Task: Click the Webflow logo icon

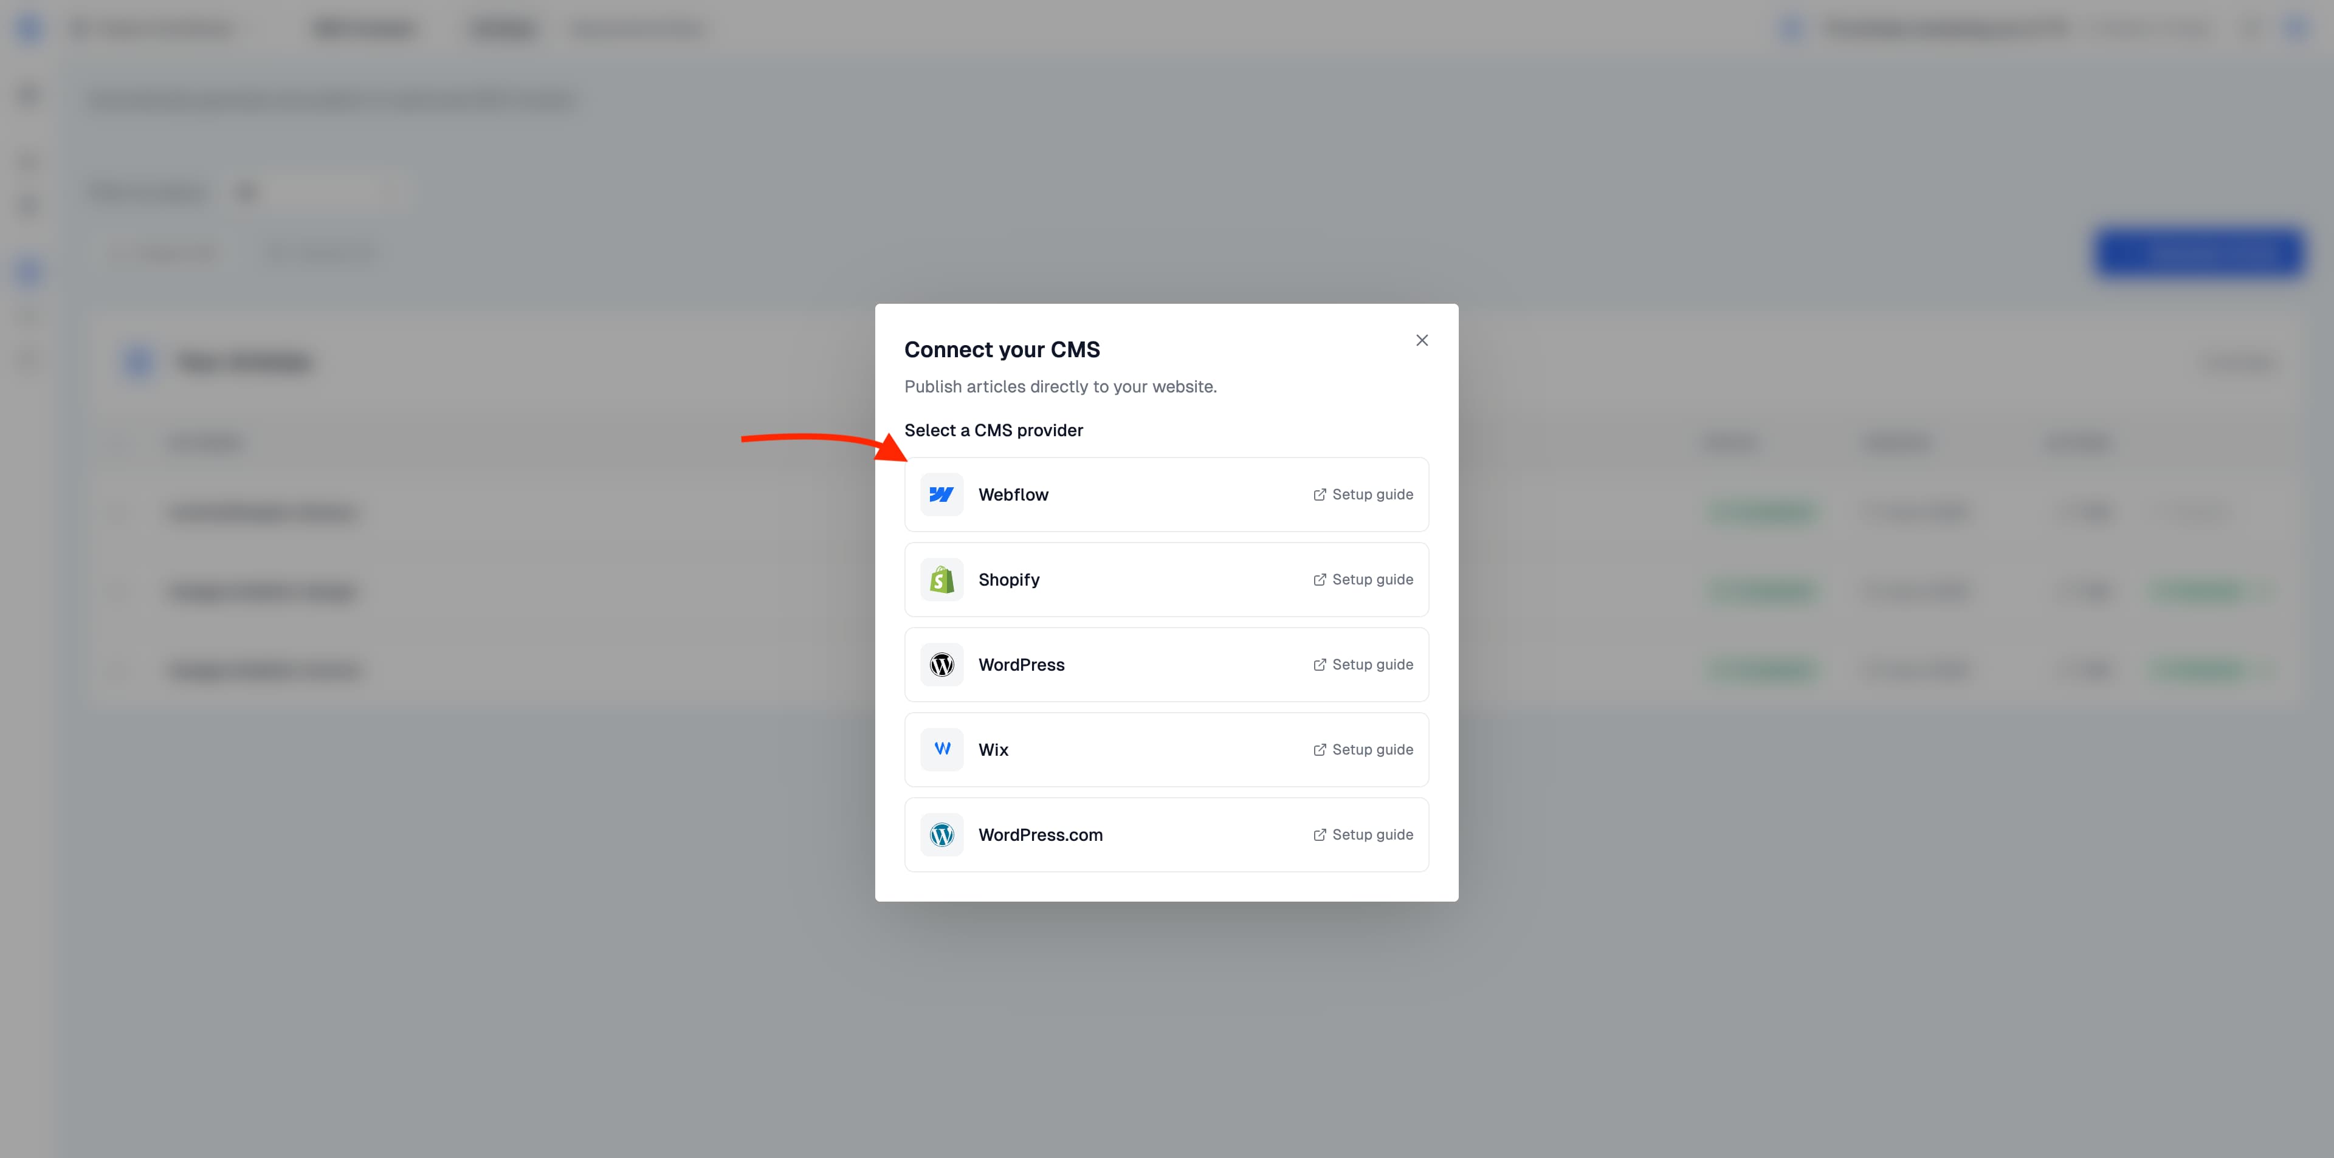Action: (x=942, y=495)
